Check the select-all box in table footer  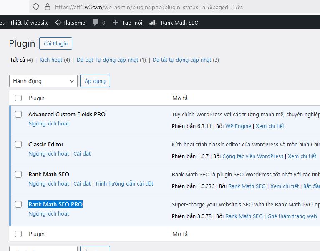[x=18, y=234]
